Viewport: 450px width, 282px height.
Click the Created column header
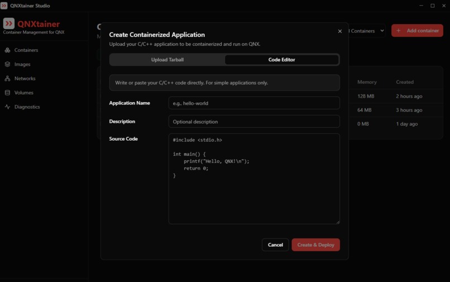[405, 82]
